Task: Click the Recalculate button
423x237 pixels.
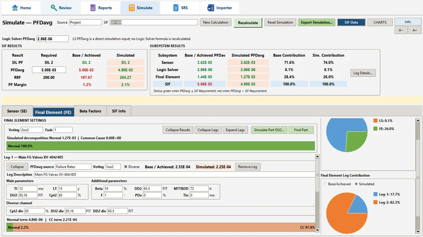Action: coord(248,23)
